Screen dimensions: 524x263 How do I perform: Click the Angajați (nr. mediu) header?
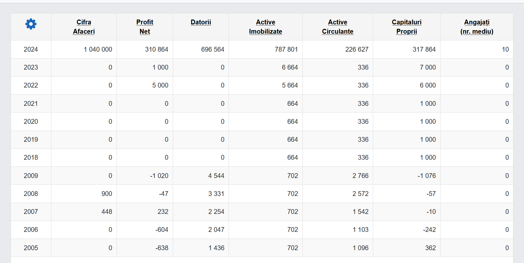[476, 27]
